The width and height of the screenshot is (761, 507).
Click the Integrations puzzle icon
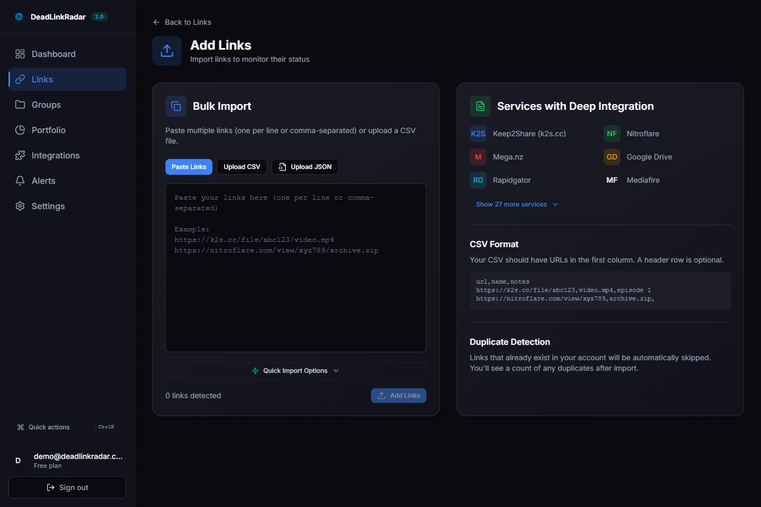coord(20,155)
